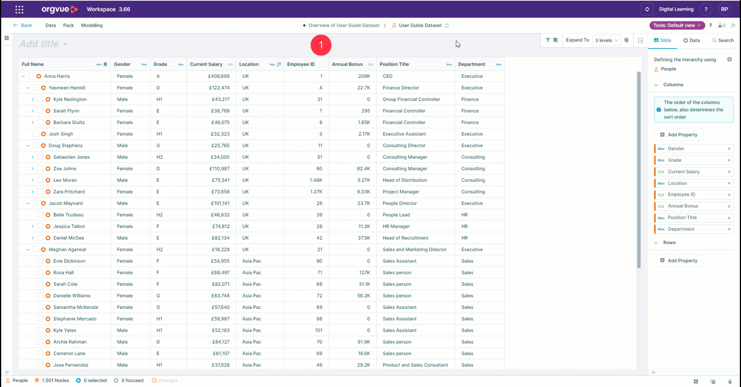
Task: Click the add icon in bottom right bar
Action: (x=696, y=381)
